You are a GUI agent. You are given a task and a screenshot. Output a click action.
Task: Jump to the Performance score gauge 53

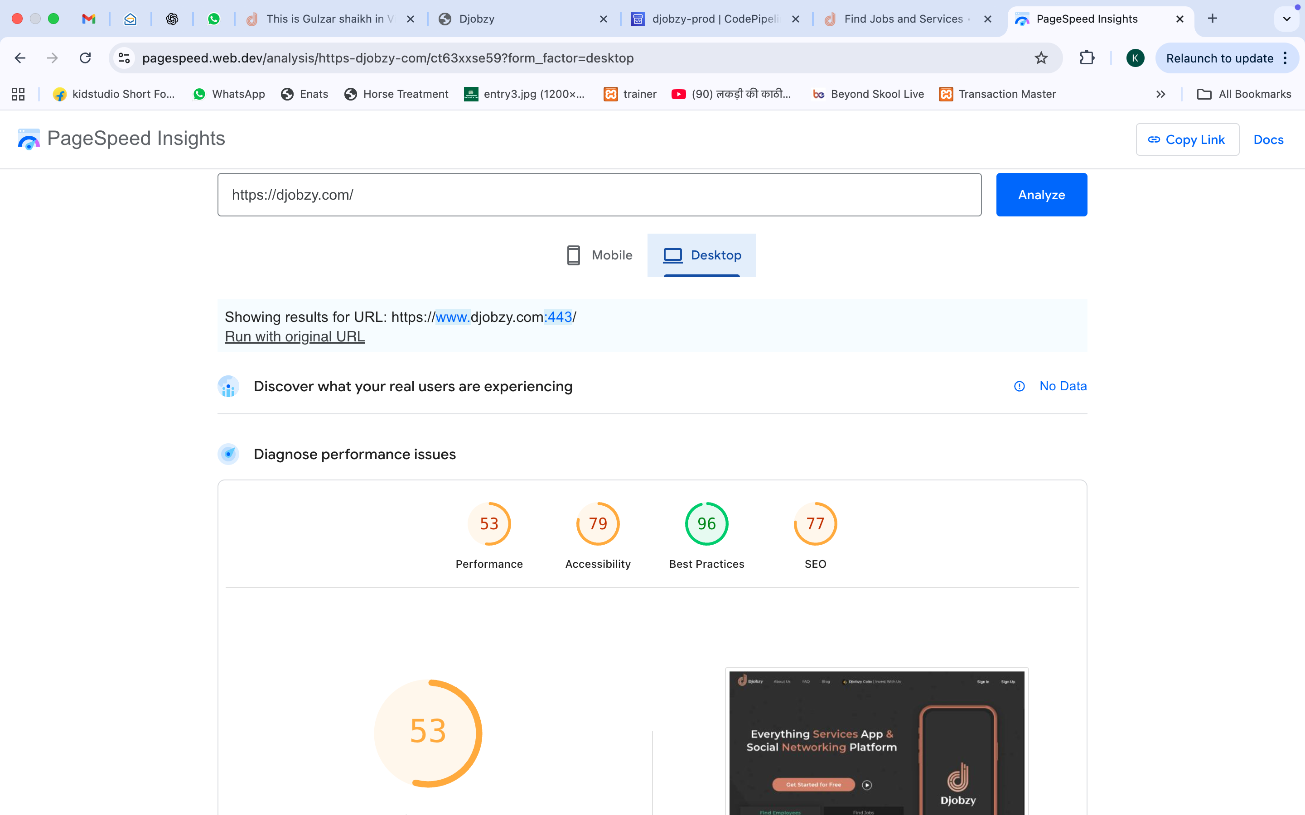489,523
